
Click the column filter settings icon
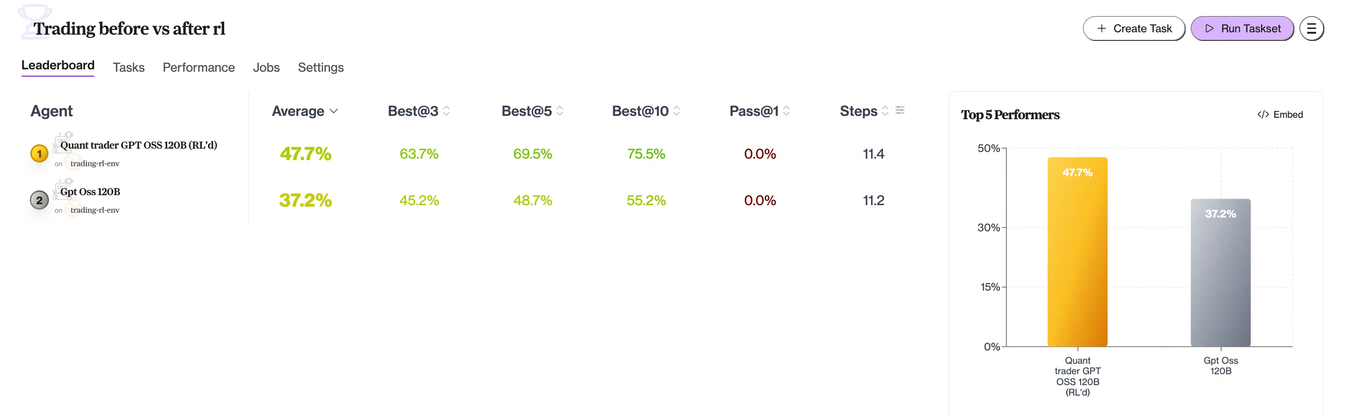click(x=900, y=110)
